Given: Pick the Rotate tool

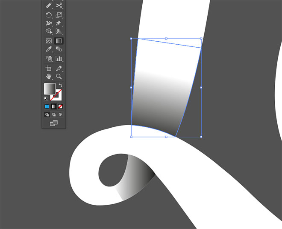Looking at the screenshot, I should click(49, 15).
